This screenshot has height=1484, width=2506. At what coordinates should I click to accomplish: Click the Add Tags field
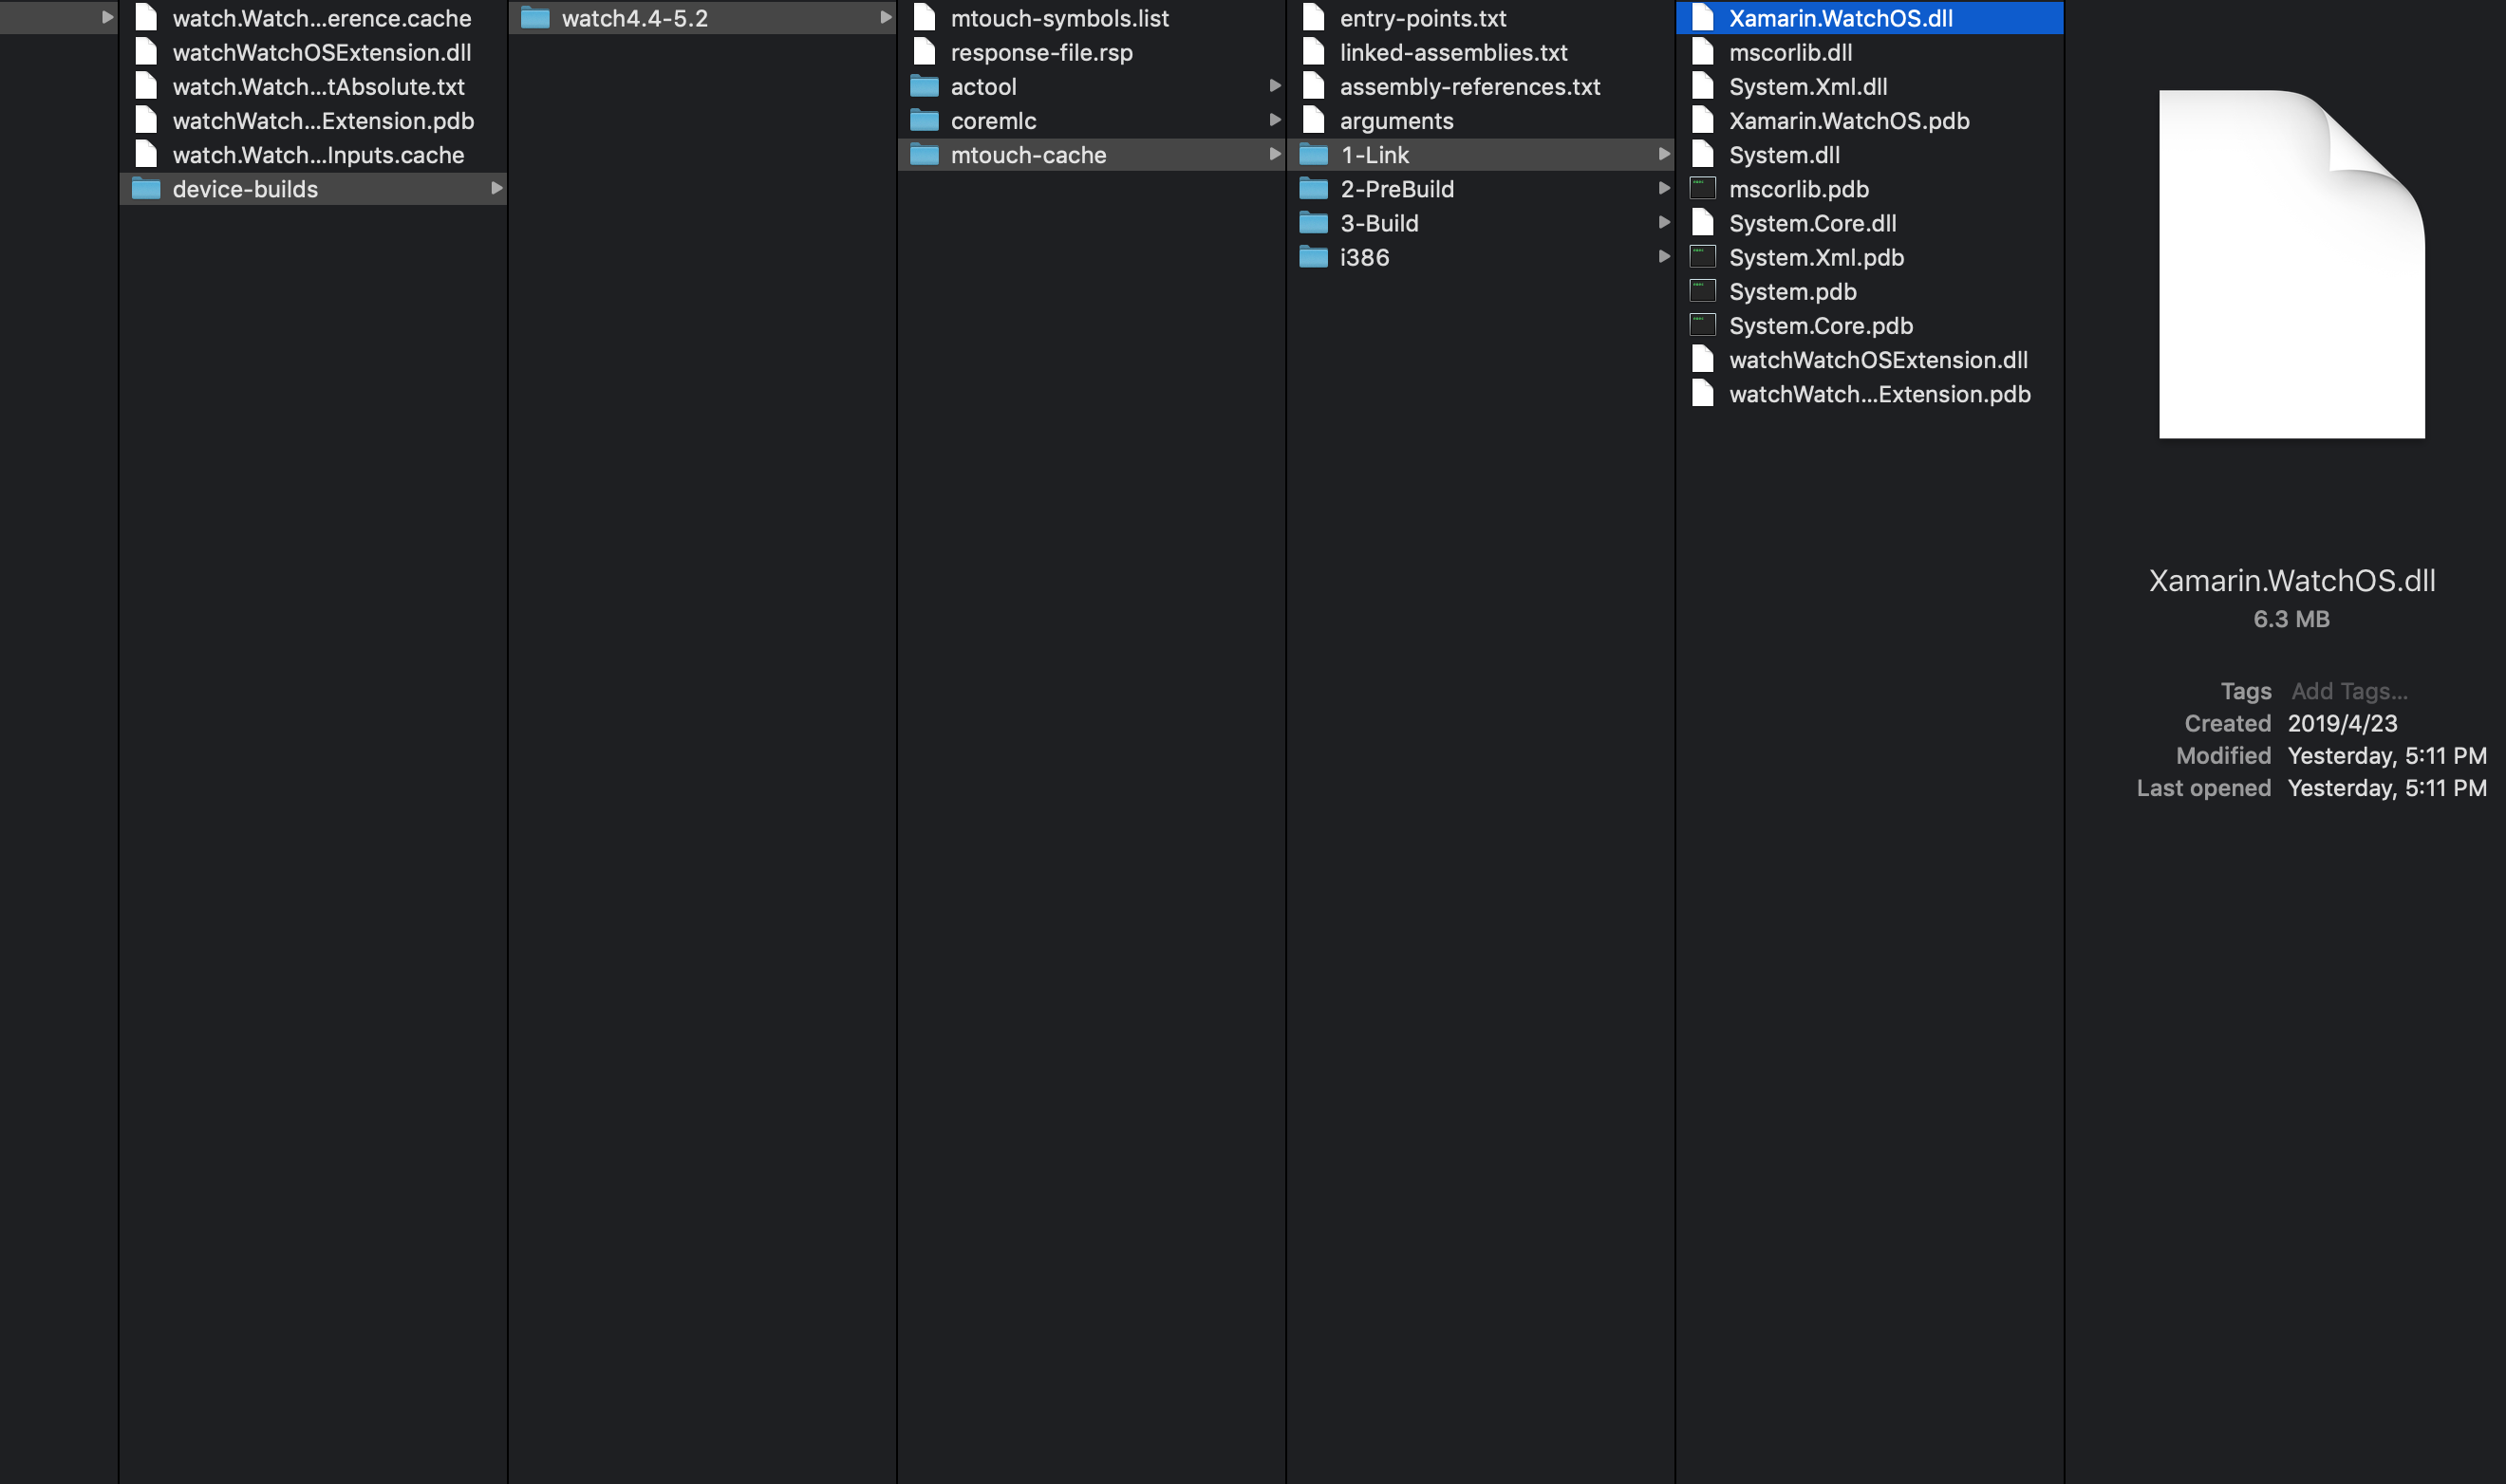(x=2349, y=691)
